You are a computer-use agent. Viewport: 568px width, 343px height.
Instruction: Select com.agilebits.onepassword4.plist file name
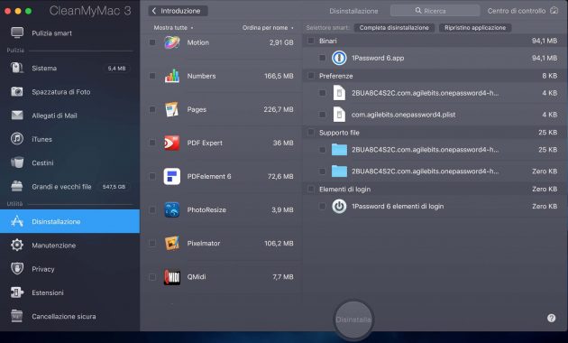coord(403,115)
